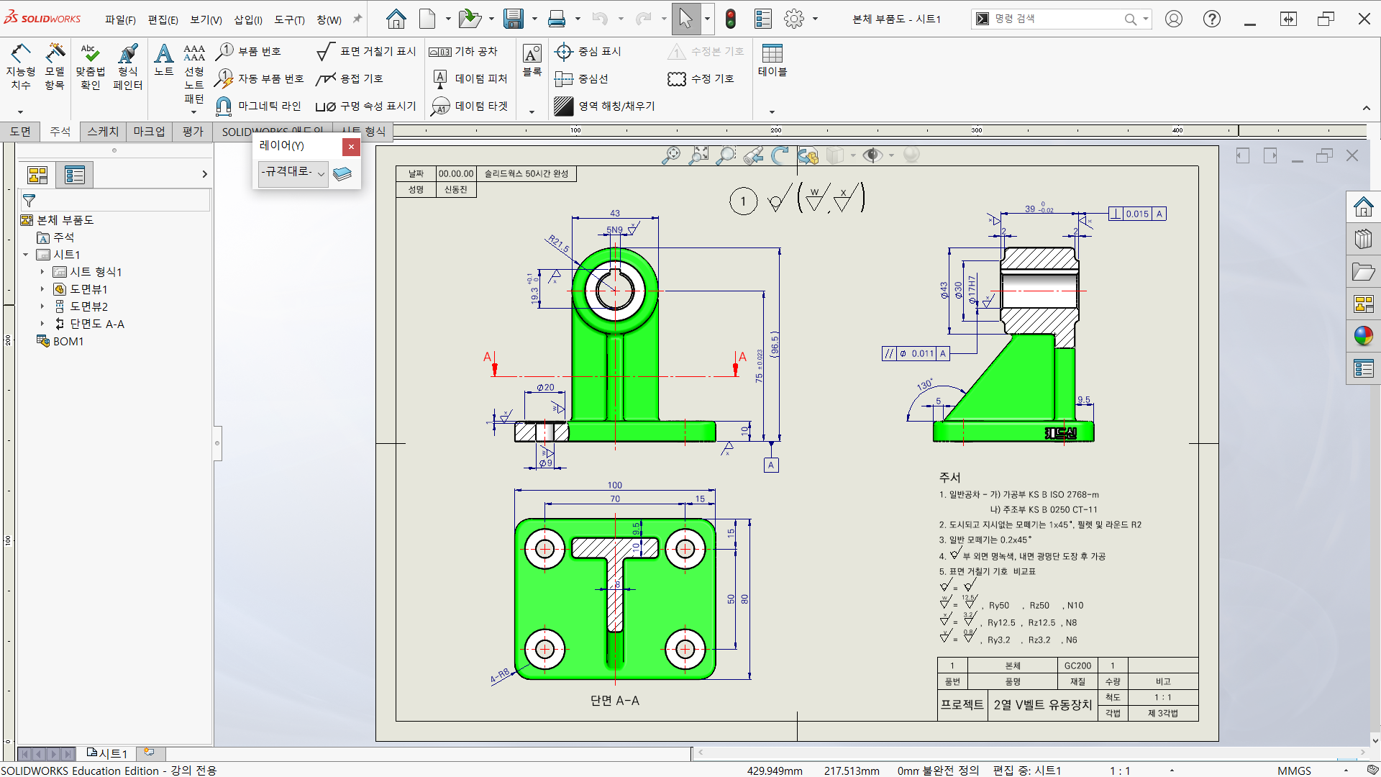
Task: Collapse the ribbon with the up chevron
Action: 1367,108
